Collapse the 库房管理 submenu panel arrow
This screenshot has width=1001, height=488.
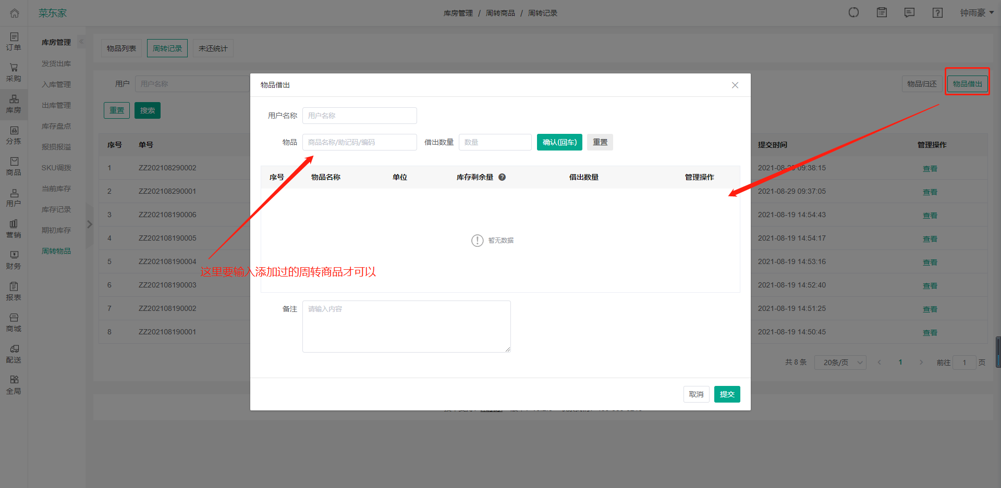tap(81, 42)
